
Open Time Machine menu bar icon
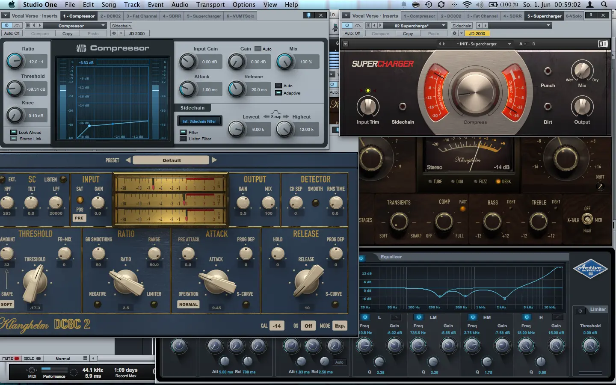pyautogui.click(x=429, y=4)
